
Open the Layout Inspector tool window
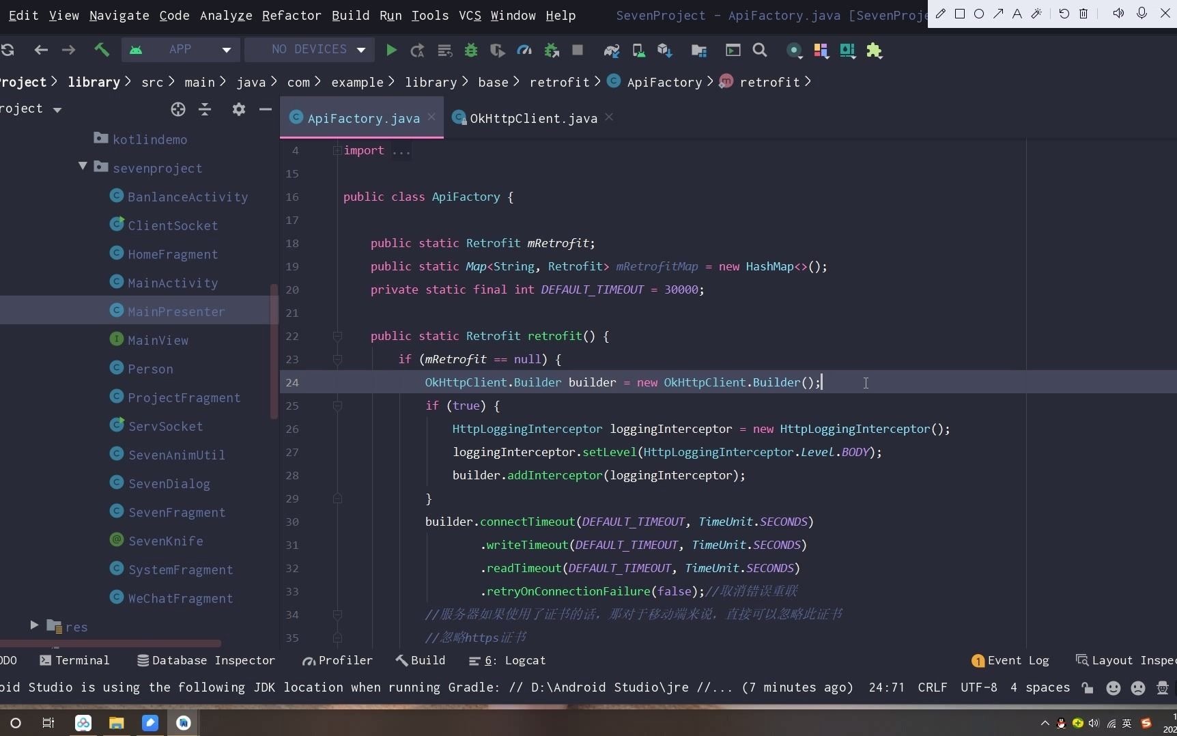point(1126,660)
